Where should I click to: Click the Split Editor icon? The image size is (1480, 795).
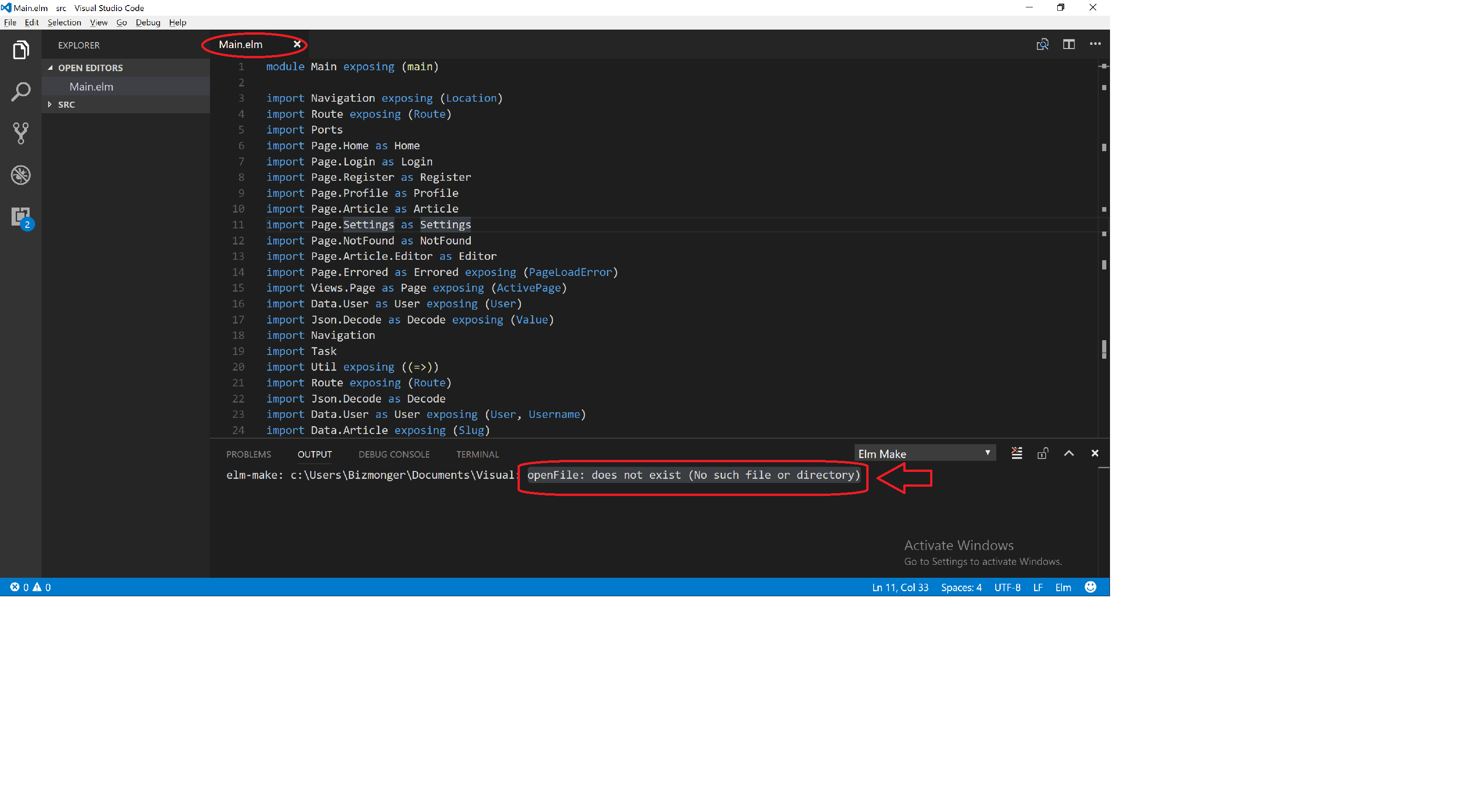1069,44
